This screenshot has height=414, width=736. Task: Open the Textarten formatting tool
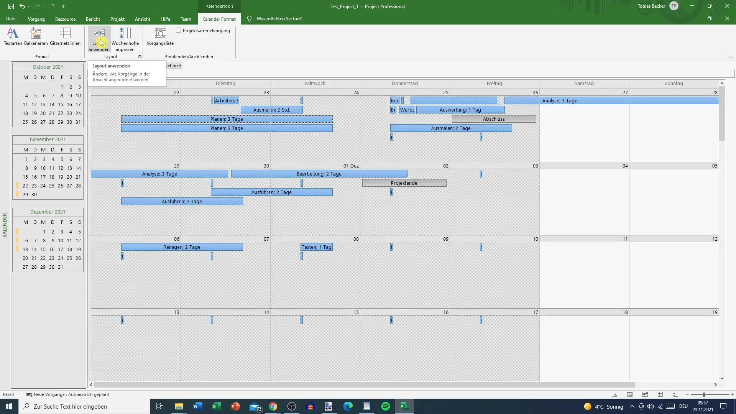[x=13, y=37]
